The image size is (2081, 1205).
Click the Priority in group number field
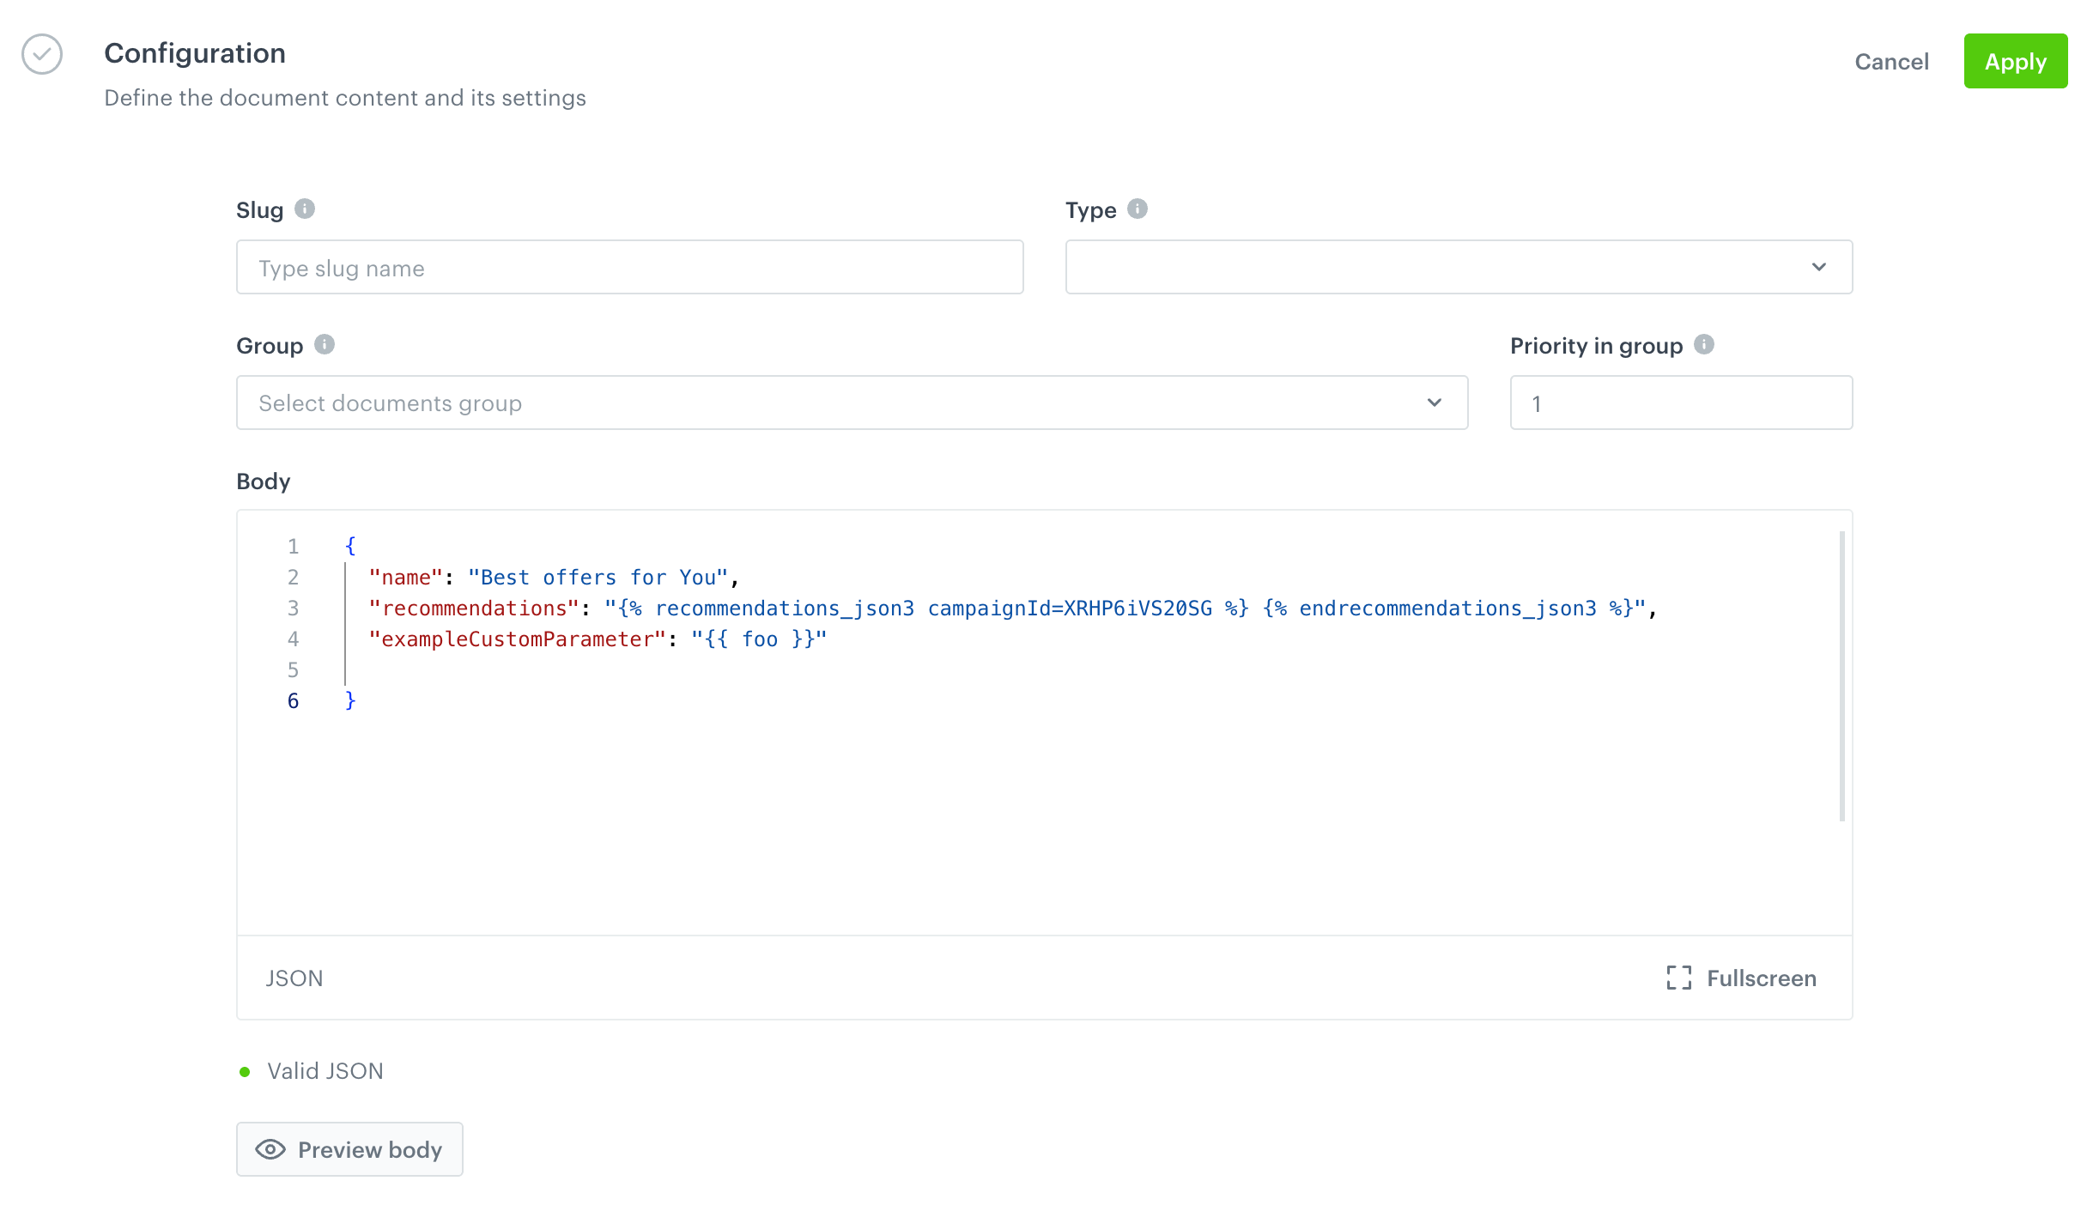[1680, 403]
